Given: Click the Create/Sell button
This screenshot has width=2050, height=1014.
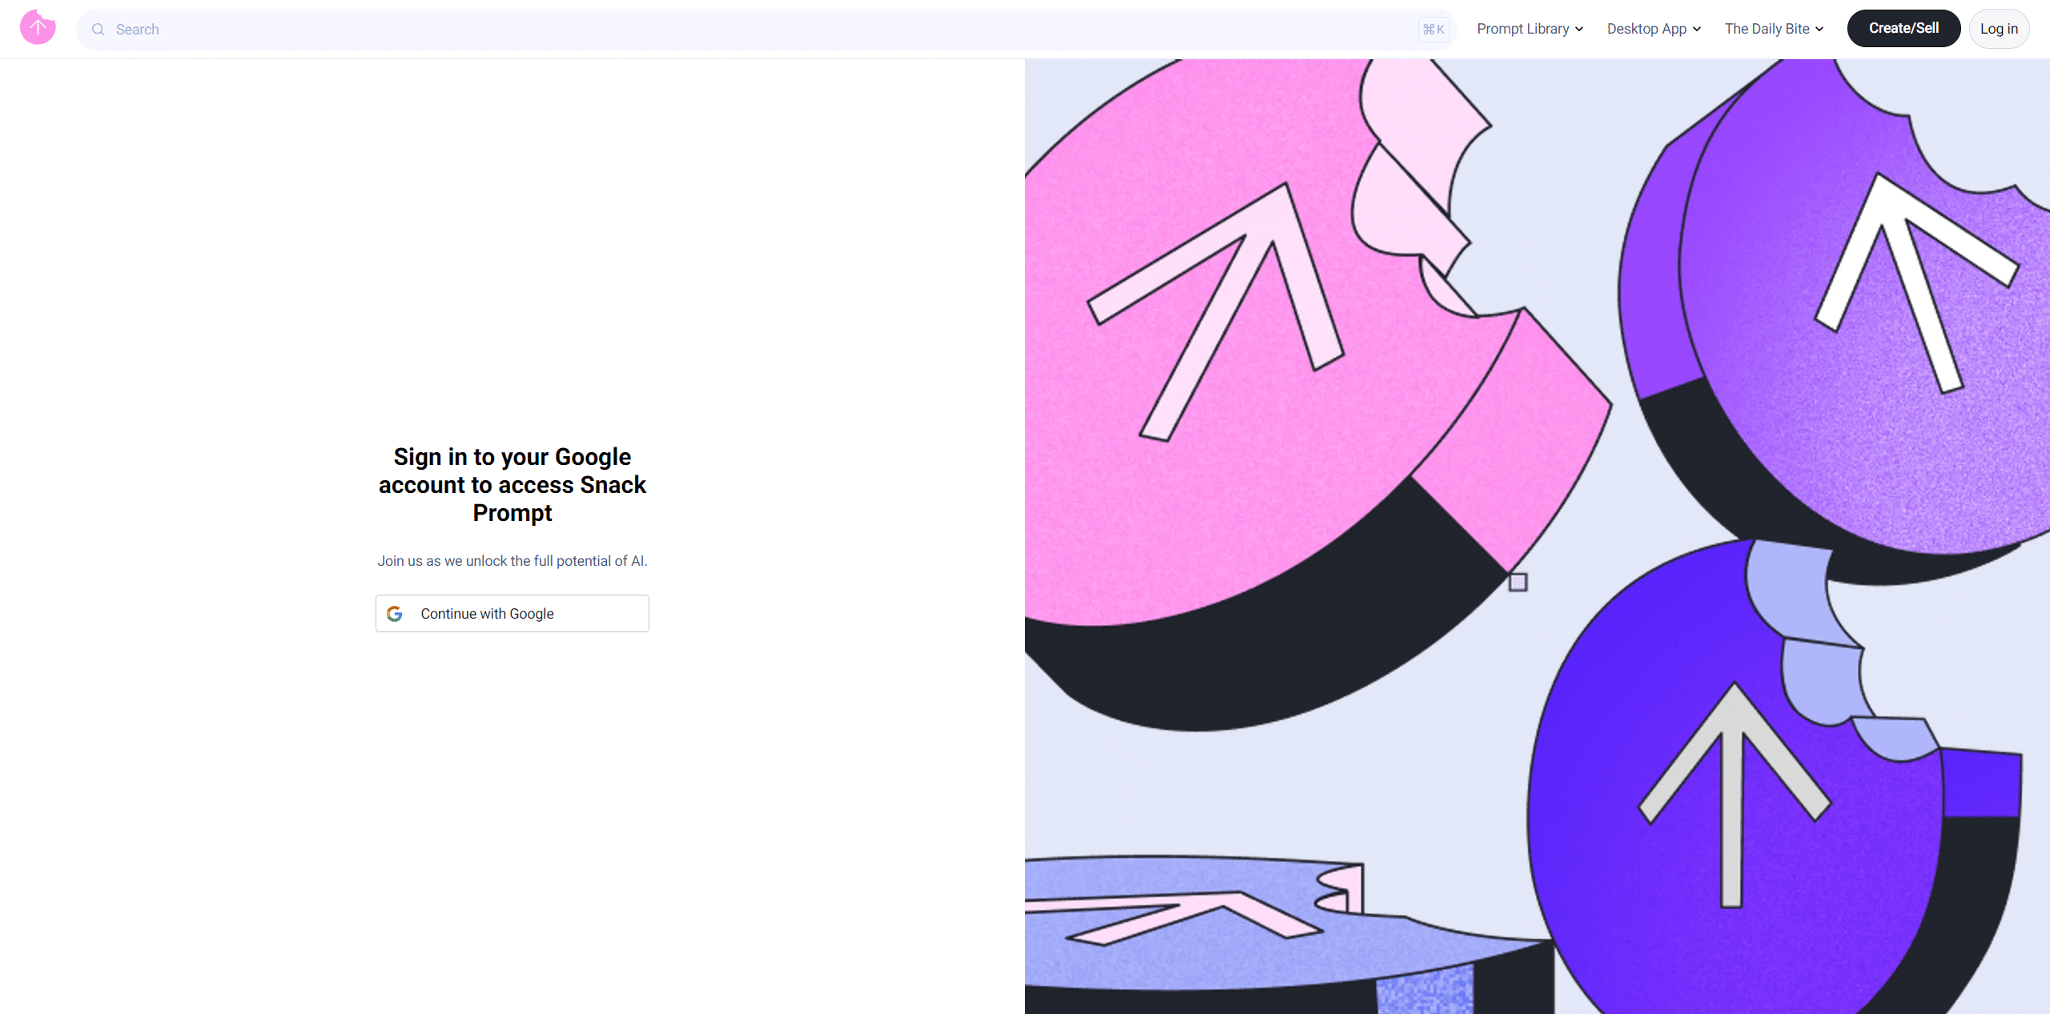Looking at the screenshot, I should pos(1903,28).
